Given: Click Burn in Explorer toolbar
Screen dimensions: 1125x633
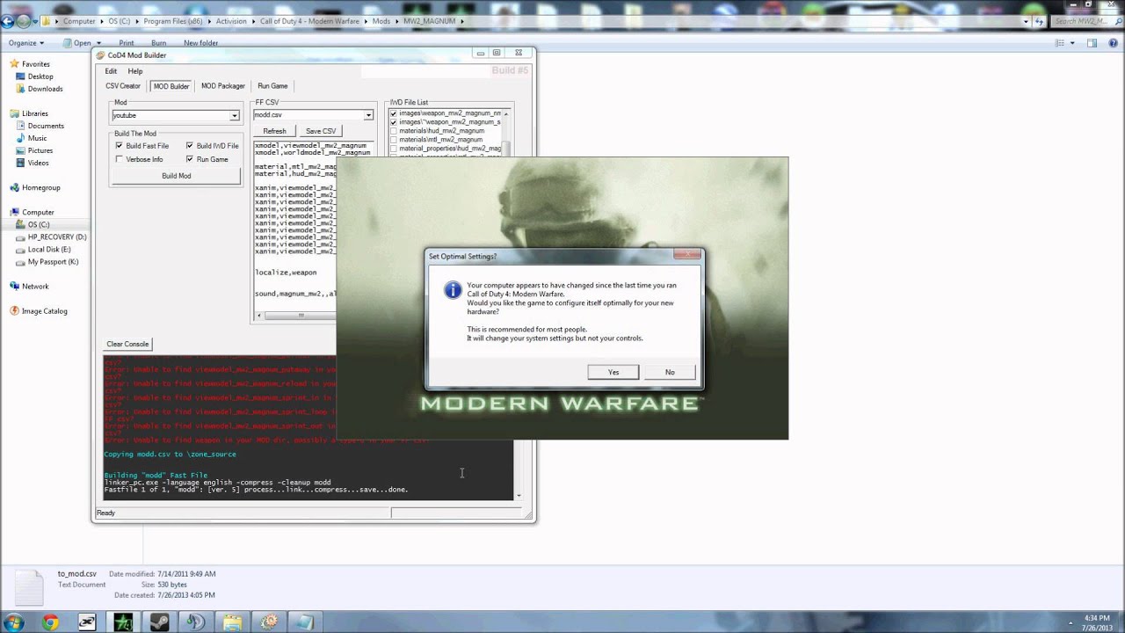Looking at the screenshot, I should point(158,43).
